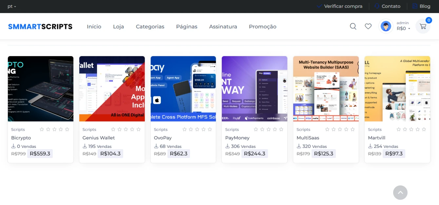Click the R$62.3 price on OvoPay
The image size is (439, 205).
point(179,153)
